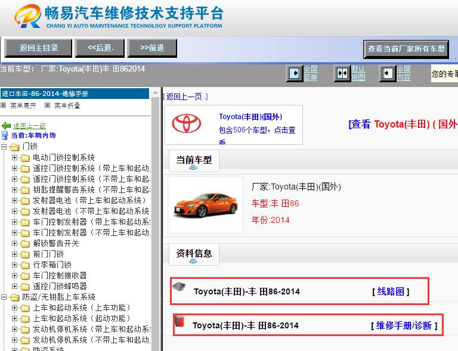Select 发射器电池（不带上车和起动系统 tree item

91,211
